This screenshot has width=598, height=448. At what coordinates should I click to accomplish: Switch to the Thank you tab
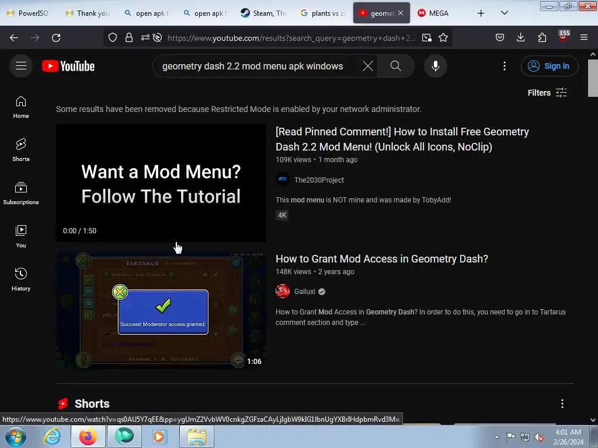pos(88,13)
